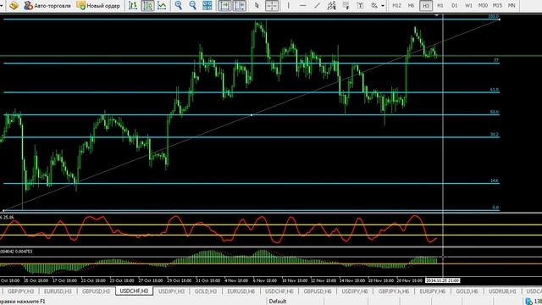Screen dimensions: 542x305
Task: Draw a trendline
Action: point(317,6)
